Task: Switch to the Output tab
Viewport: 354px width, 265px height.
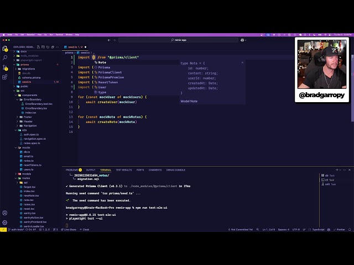Action: [91, 170]
